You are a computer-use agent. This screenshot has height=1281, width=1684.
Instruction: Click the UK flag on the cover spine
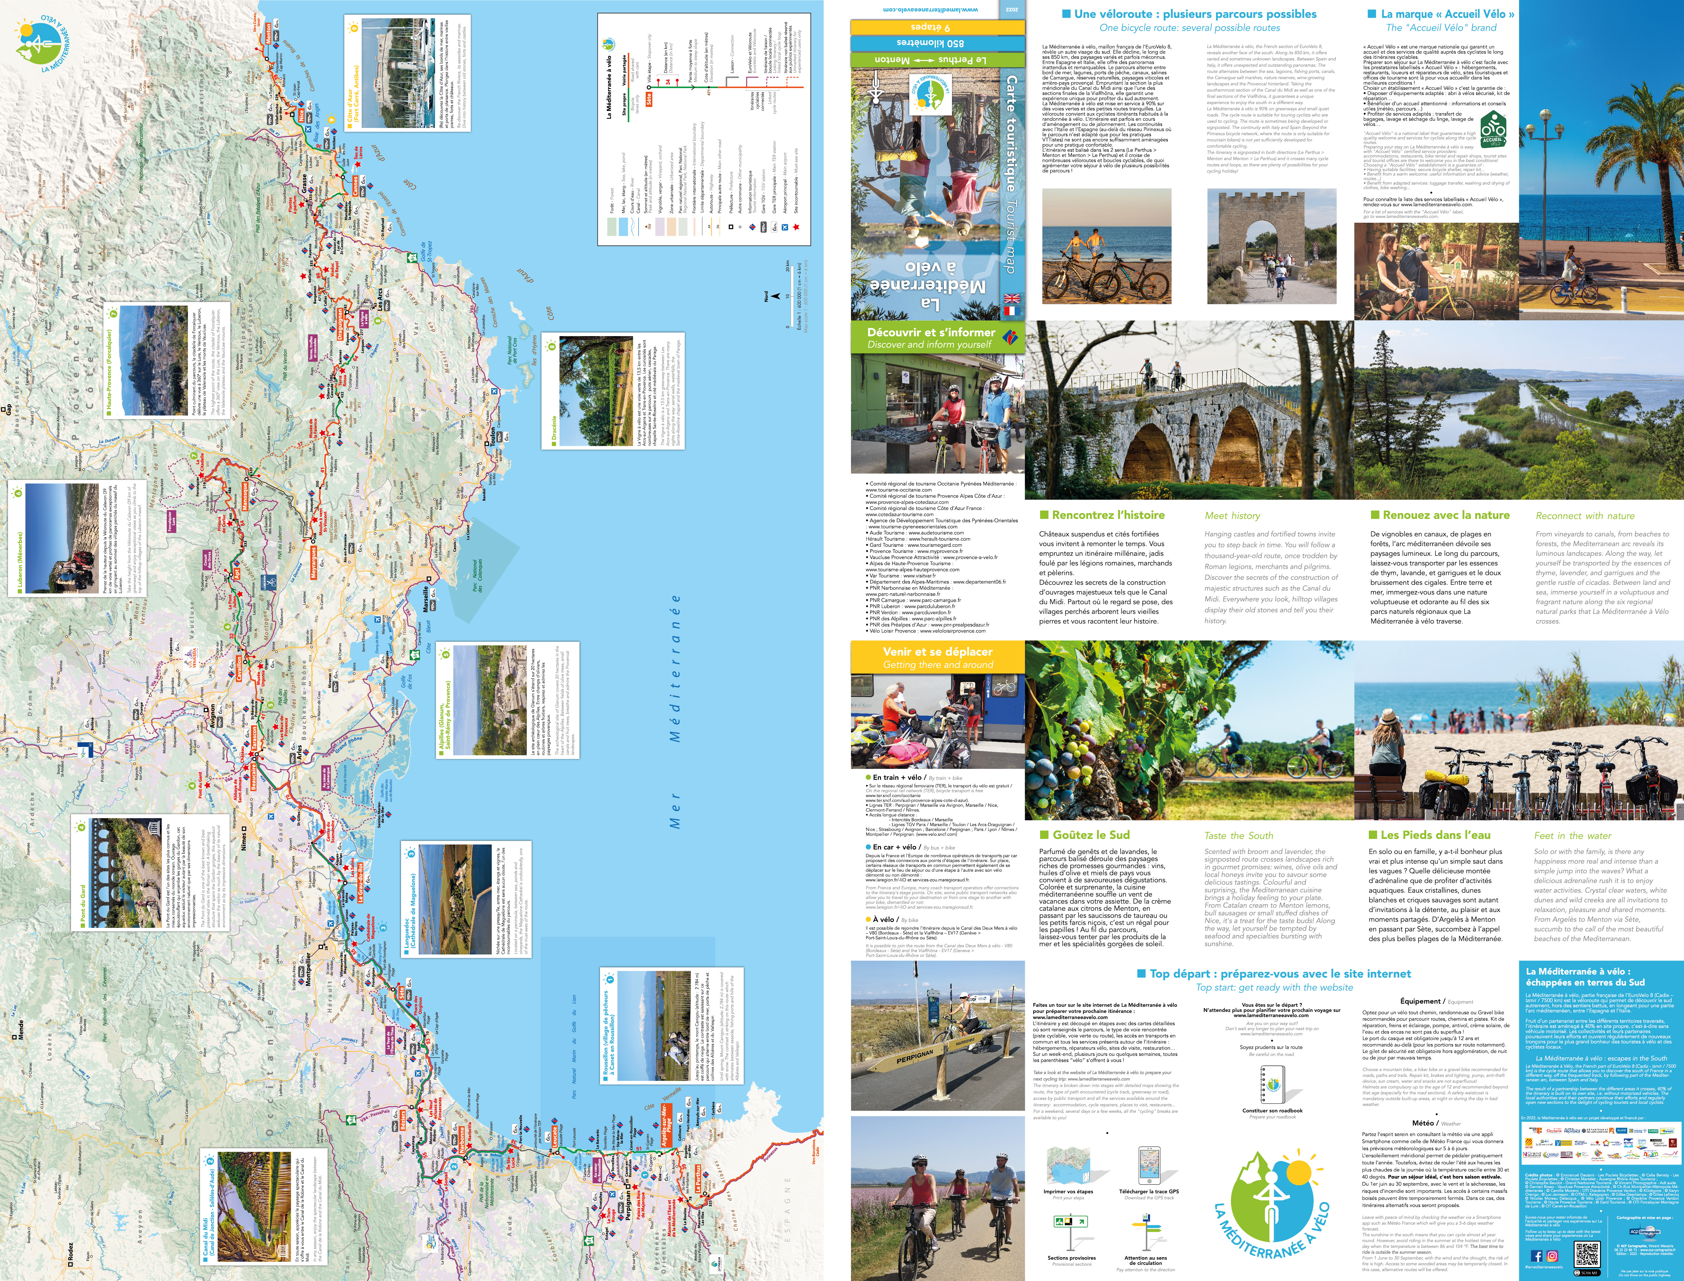1012,299
